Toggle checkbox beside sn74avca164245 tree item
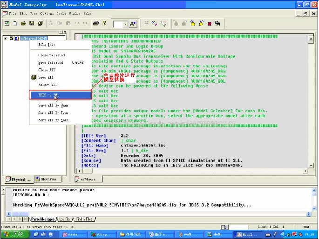The width and height of the screenshot is (319, 239). pyautogui.click(x=12, y=38)
